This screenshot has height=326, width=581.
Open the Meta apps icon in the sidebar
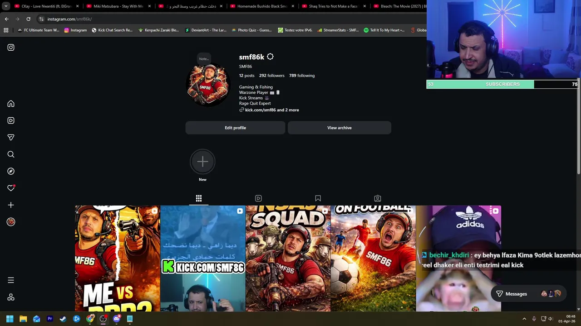tap(11, 297)
